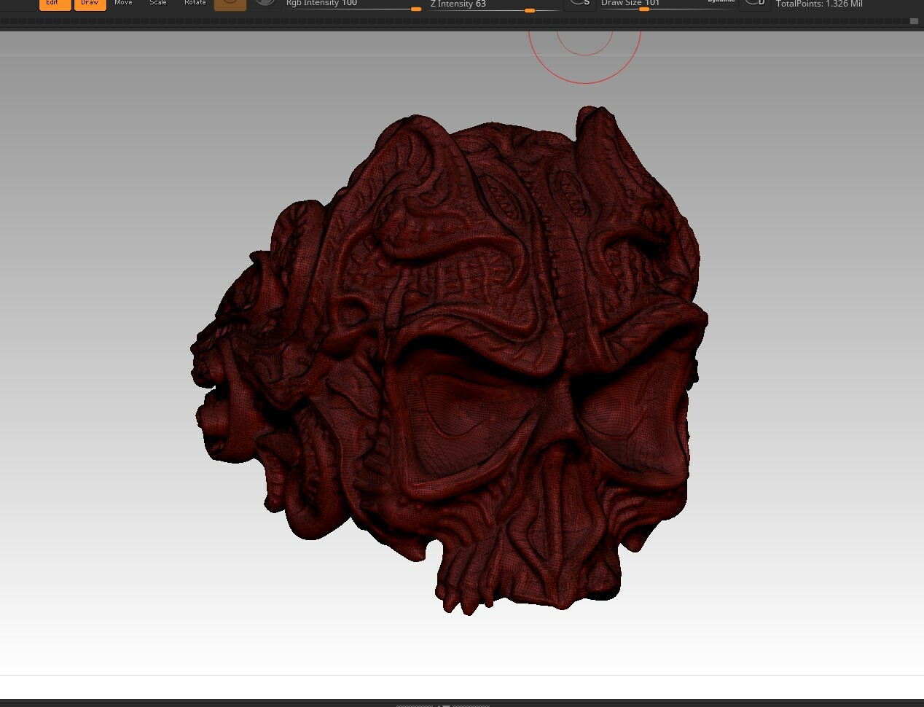The image size is (924, 707).
Task: Click the small square at timeline end
Action: [x=914, y=21]
